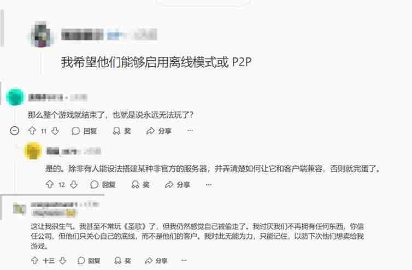Give an award to the 12-vote reply

pos(140,185)
